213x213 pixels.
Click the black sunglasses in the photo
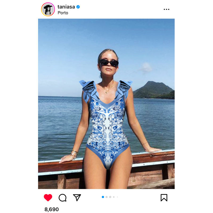[109, 63]
